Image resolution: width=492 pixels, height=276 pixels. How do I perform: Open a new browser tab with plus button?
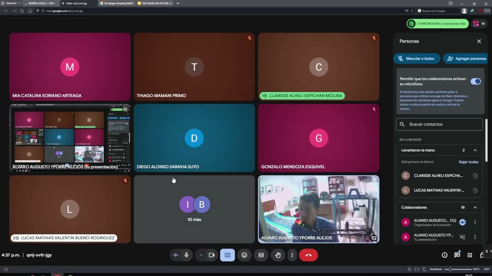click(178, 3)
